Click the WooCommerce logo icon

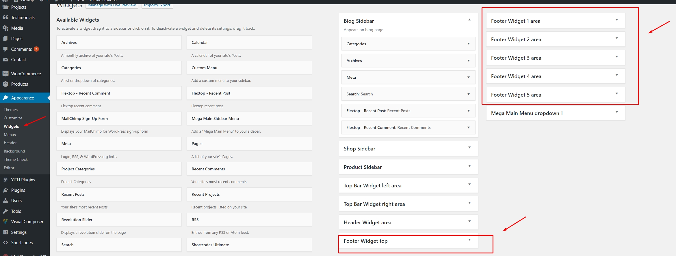tap(5, 74)
